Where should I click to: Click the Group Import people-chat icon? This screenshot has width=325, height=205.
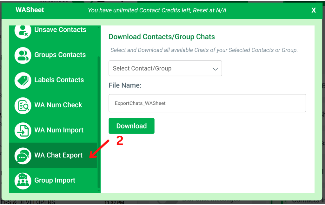(23, 181)
